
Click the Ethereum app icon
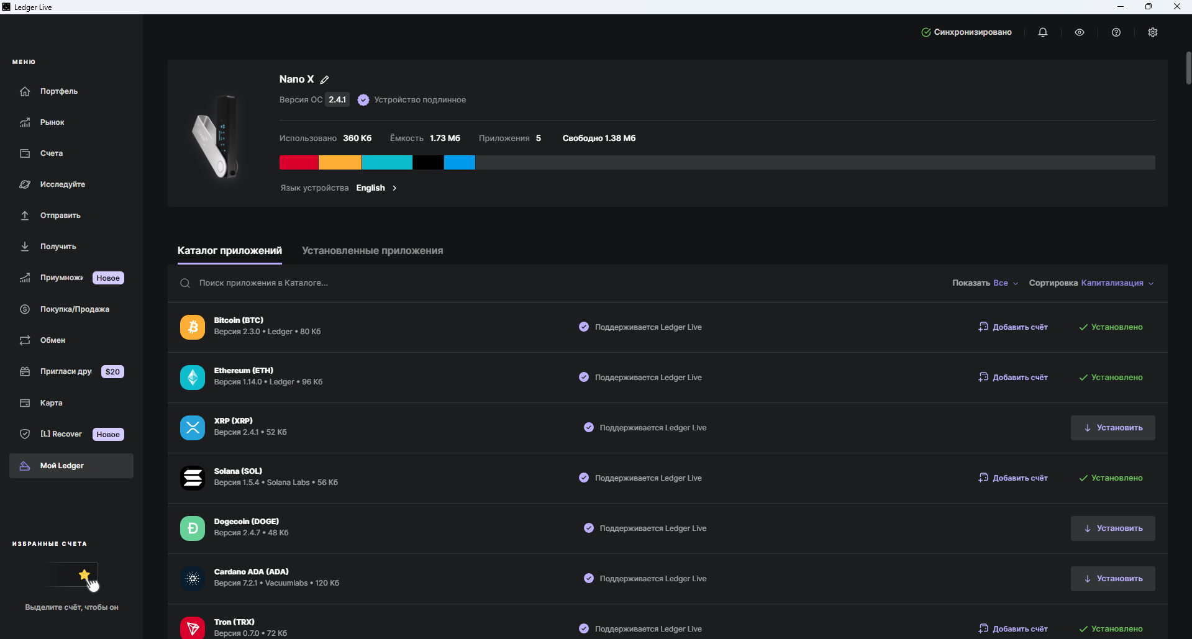point(193,378)
